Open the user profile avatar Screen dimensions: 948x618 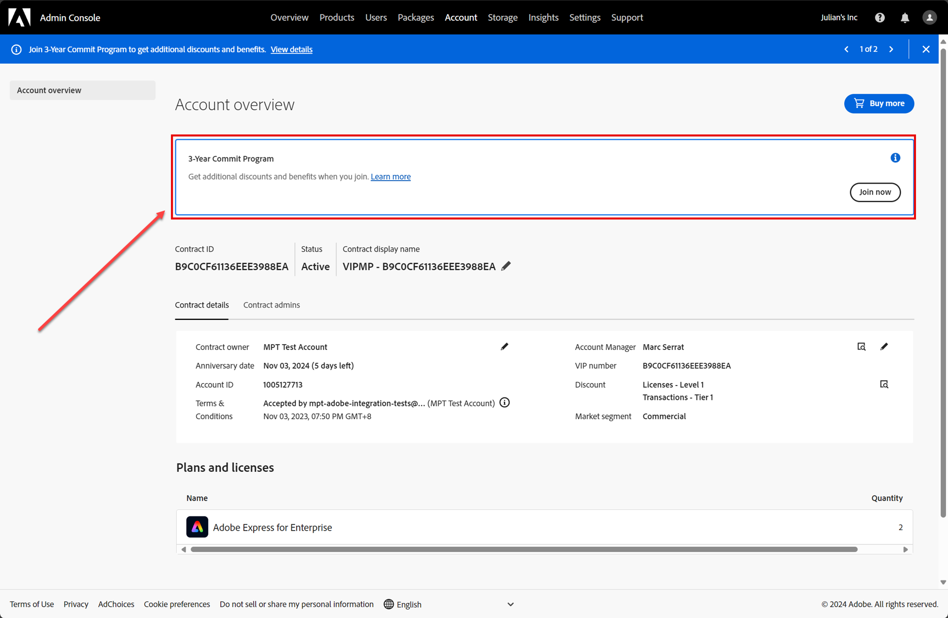[929, 18]
